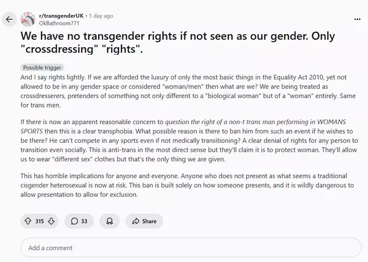Image resolution: width=368 pixels, height=262 pixels.
Task: Click the italic WOMANS SPORTS text passage
Action: pyautogui.click(x=183, y=127)
